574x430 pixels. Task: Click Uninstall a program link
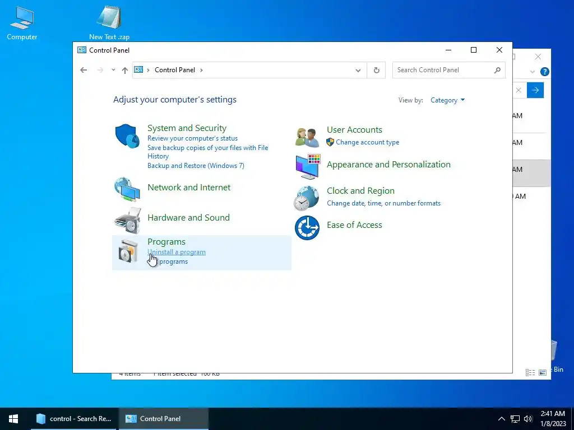177,252
